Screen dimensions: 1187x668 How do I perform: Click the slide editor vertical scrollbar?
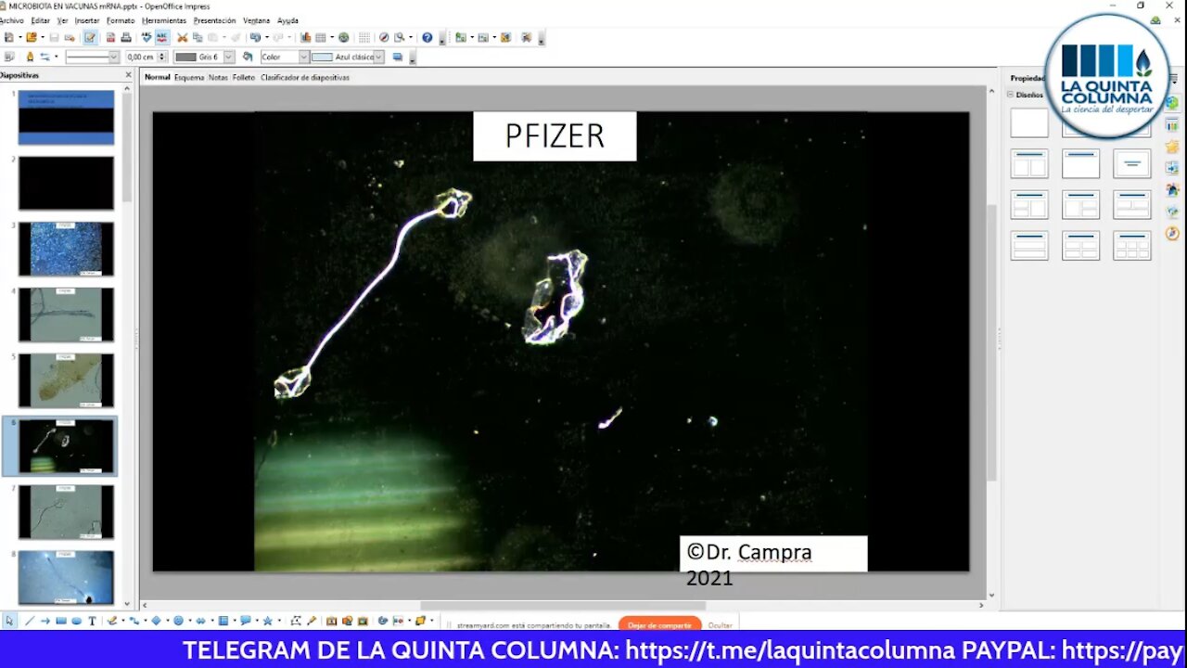tap(991, 343)
